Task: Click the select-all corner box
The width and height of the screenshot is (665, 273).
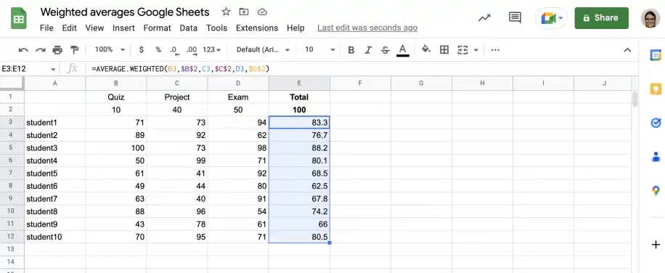Action: click(12, 83)
